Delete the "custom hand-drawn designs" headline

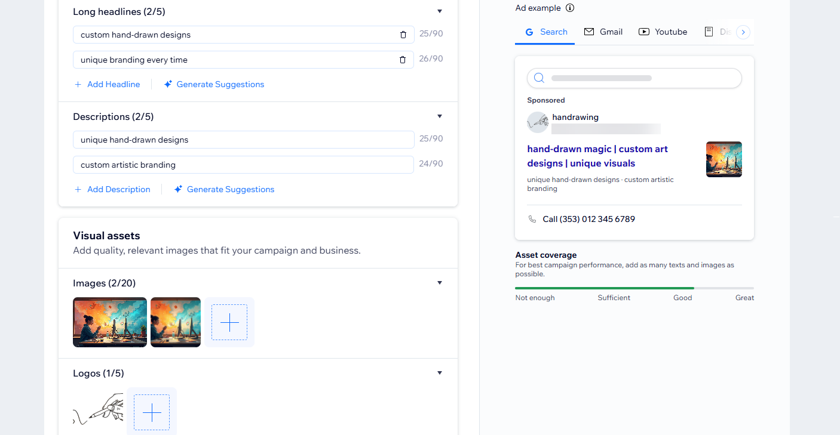click(x=404, y=35)
